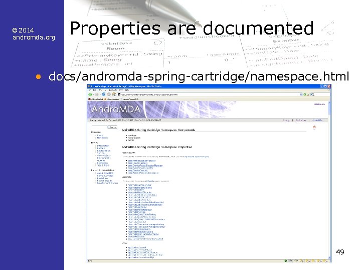Viewport: 361px width, 270px height.
Task: Open the address bar history dropdown arrow
Action: coord(301,94)
